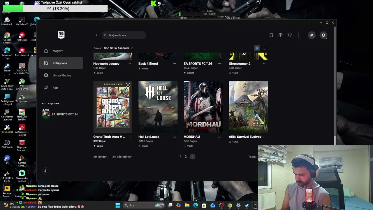The width and height of the screenshot is (373, 210).
Task: Click the taskbar Ara search box
Action: point(144,205)
